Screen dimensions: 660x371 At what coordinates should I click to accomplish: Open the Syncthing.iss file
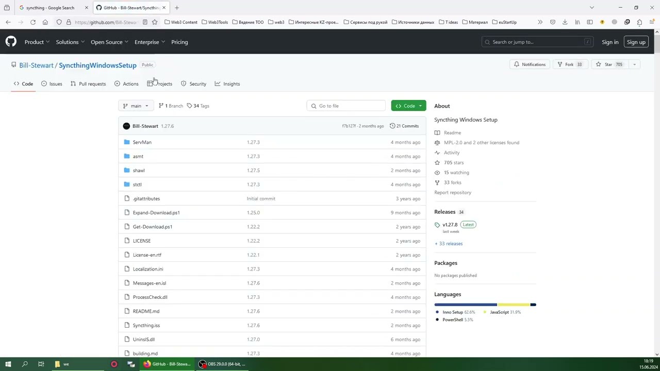click(146, 325)
